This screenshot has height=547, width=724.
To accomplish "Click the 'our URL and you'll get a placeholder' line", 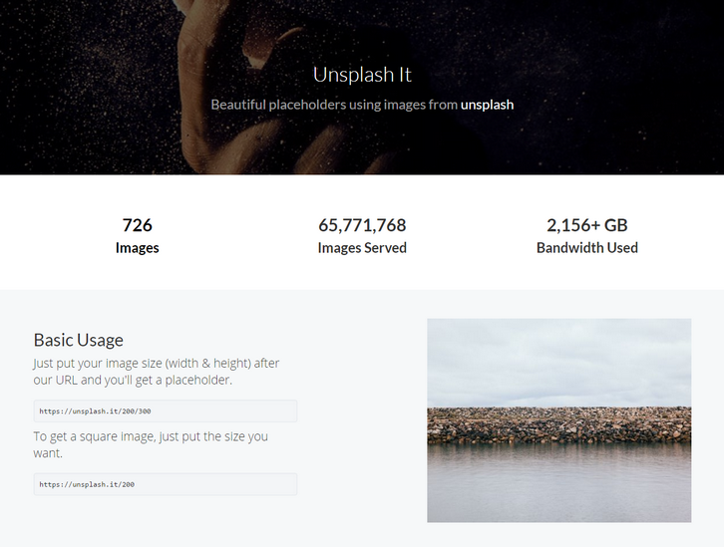I will [147, 381].
